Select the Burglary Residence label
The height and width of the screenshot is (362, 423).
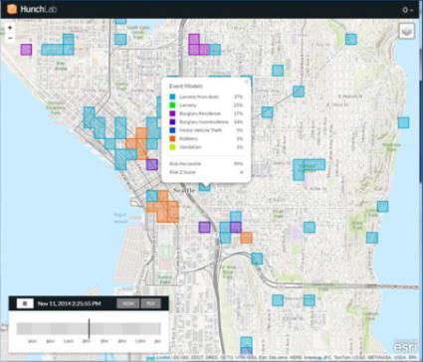coord(200,113)
